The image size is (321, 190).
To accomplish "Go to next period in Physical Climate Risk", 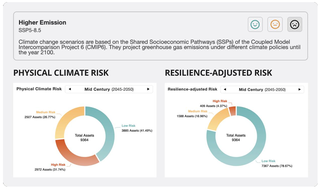I will pos(148,89).
